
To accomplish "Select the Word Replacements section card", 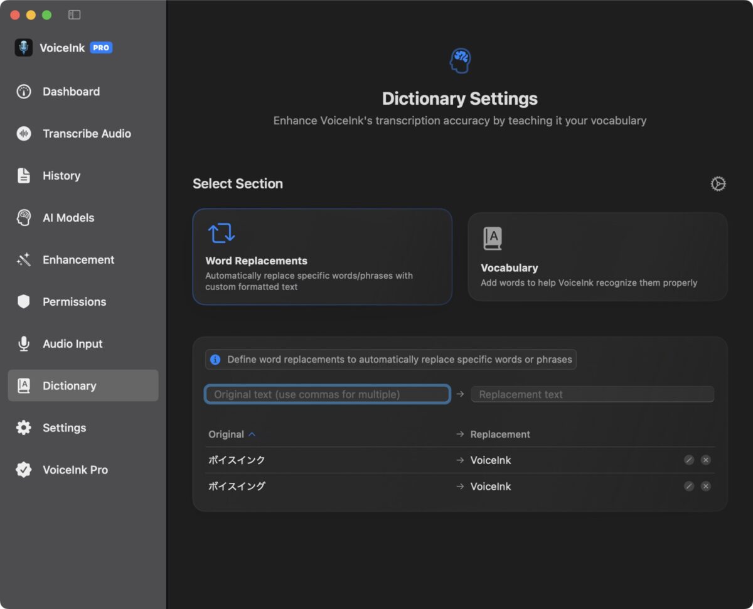I will pyautogui.click(x=322, y=257).
